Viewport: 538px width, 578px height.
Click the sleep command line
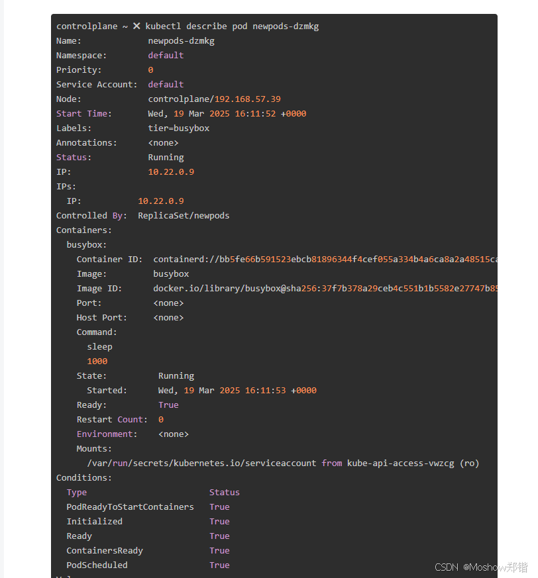tap(99, 347)
